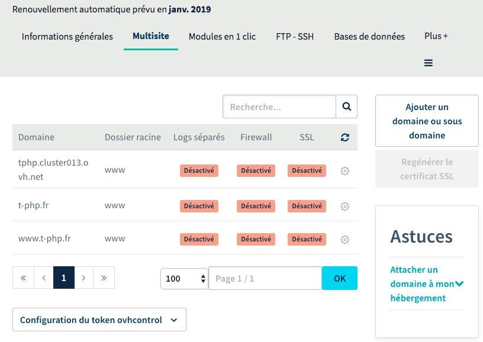Open the Bases de données tab
The height and width of the screenshot is (342, 483).
[369, 37]
